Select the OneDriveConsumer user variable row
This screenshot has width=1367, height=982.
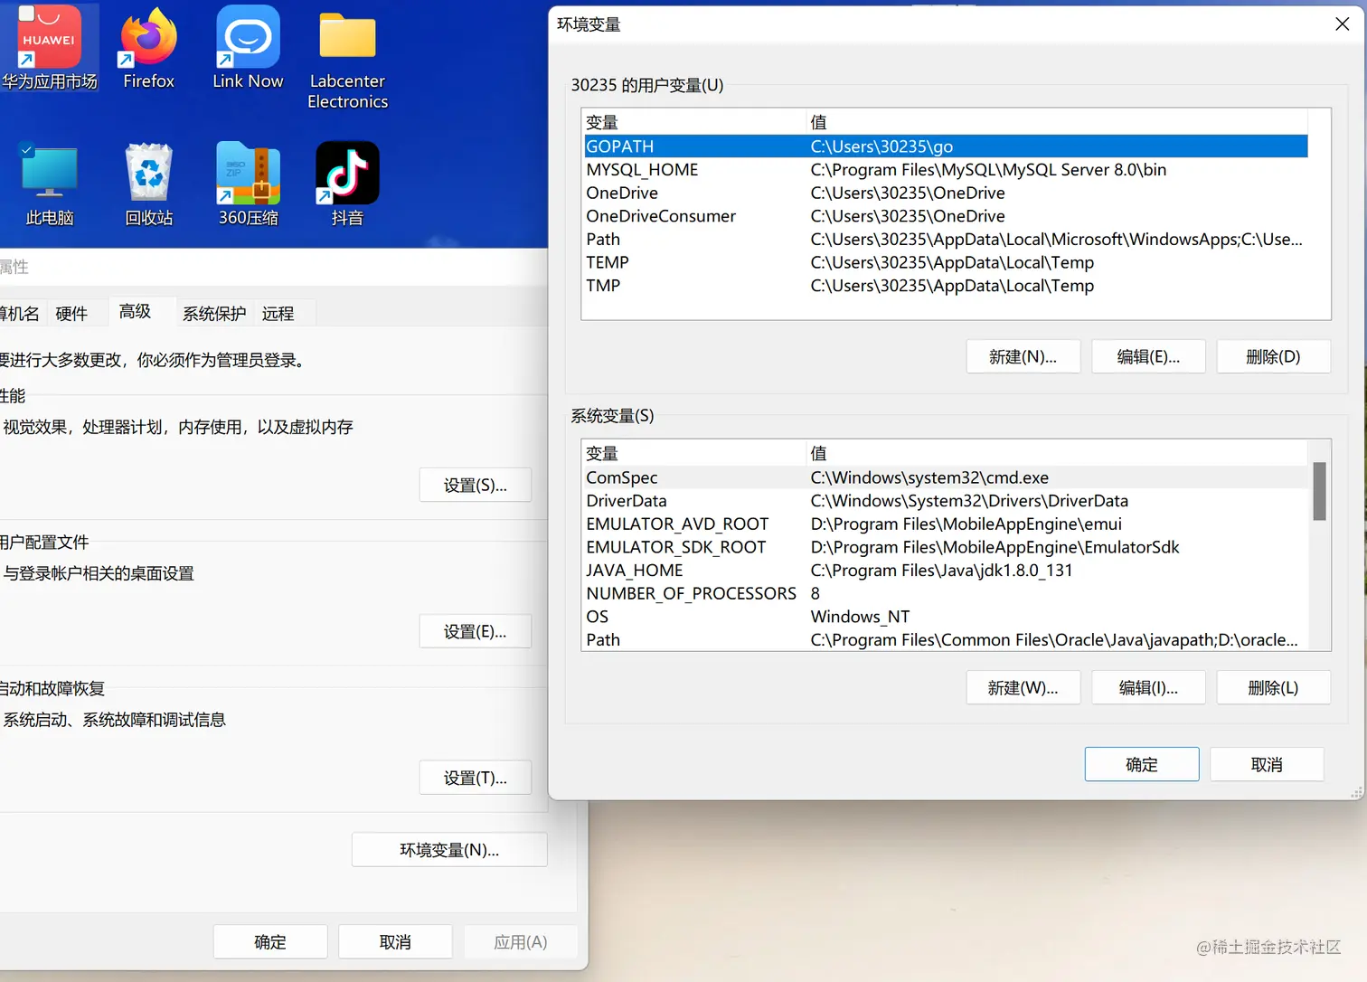pos(946,216)
